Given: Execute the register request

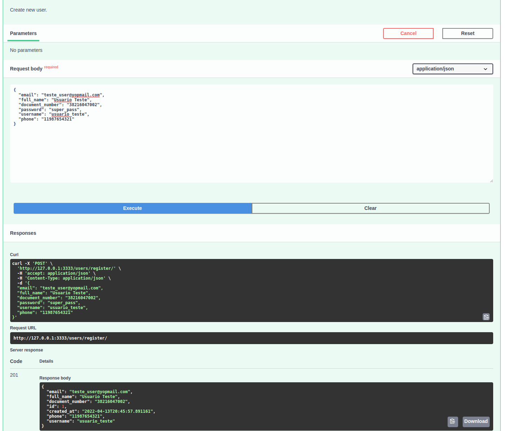Looking at the screenshot, I should point(132,208).
